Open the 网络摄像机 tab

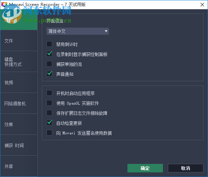pos(19,104)
